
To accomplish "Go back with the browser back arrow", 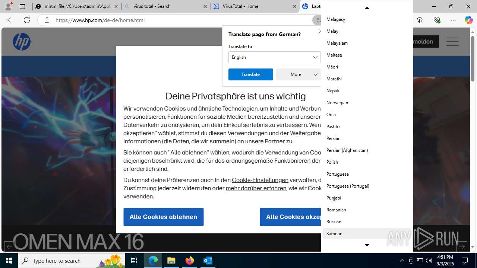I will click(x=10, y=20).
